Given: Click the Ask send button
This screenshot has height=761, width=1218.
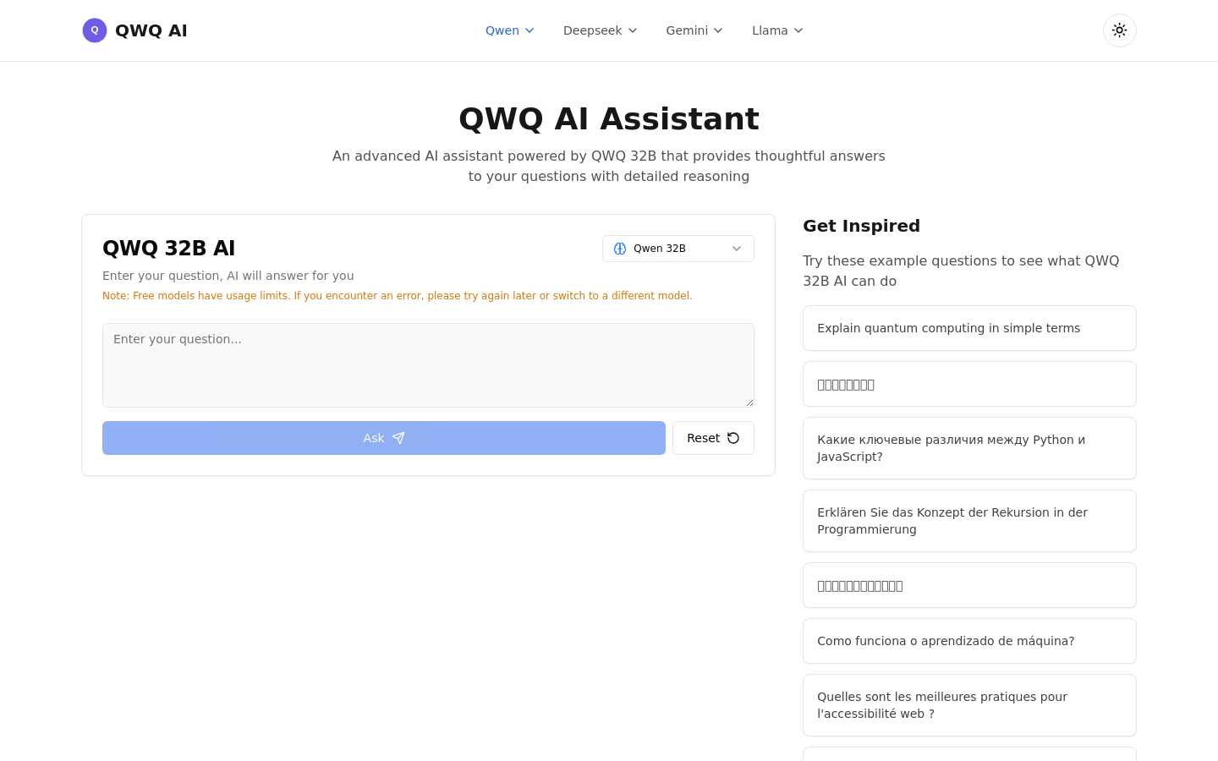Looking at the screenshot, I should click(384, 438).
